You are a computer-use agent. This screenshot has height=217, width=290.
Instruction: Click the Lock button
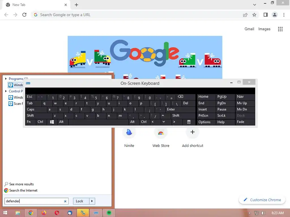pos(81,201)
